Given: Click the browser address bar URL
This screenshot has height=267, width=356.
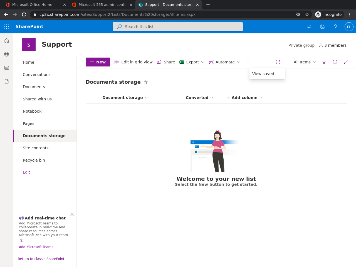Looking at the screenshot, I should pyautogui.click(x=118, y=14).
